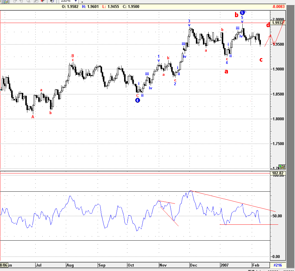Activate the Help pointer arrow tool
295x271 pixels.
(52, 2)
